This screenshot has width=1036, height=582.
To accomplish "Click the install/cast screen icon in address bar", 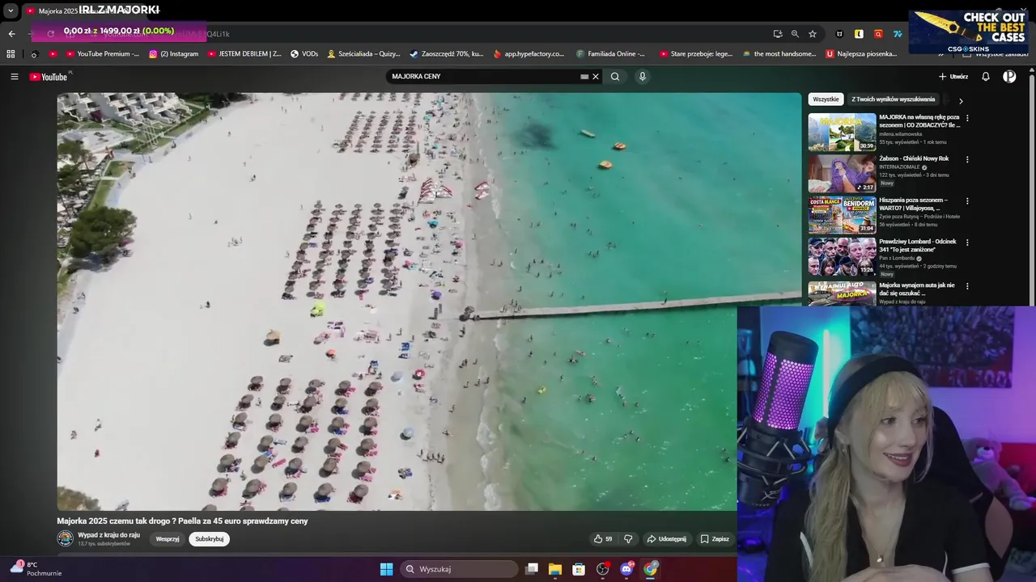I will [778, 34].
